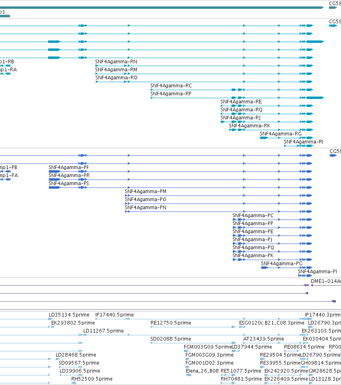Select the SNF4Agamma-PF protein label
The height and width of the screenshot is (385, 341).
pos(69,167)
